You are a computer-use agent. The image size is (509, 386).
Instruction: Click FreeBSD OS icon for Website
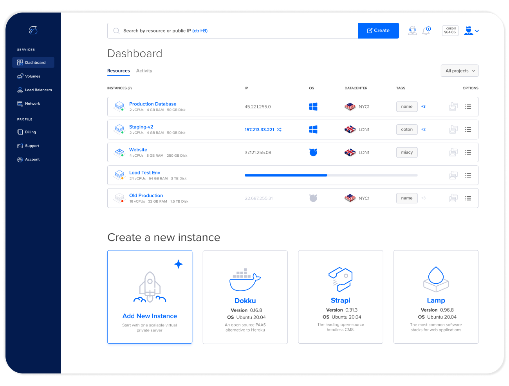313,152
